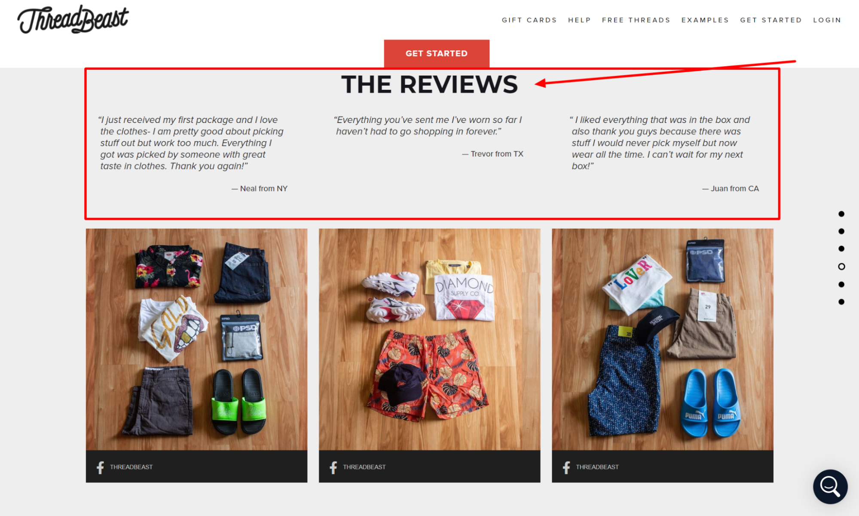Click Get Started in the top navigation
Screen dimensions: 859x516
pyautogui.click(x=771, y=20)
